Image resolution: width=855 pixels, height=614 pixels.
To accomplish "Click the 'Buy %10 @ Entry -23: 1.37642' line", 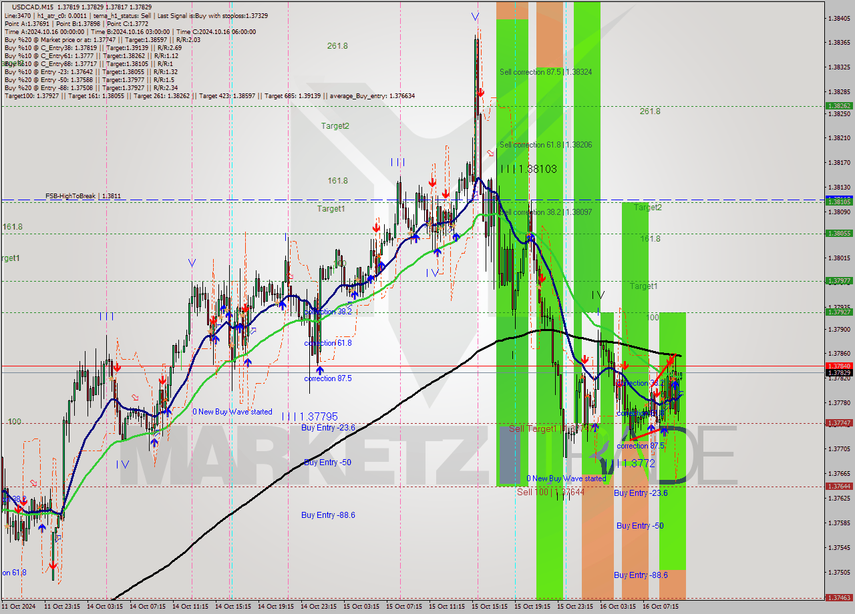I will click(91, 71).
